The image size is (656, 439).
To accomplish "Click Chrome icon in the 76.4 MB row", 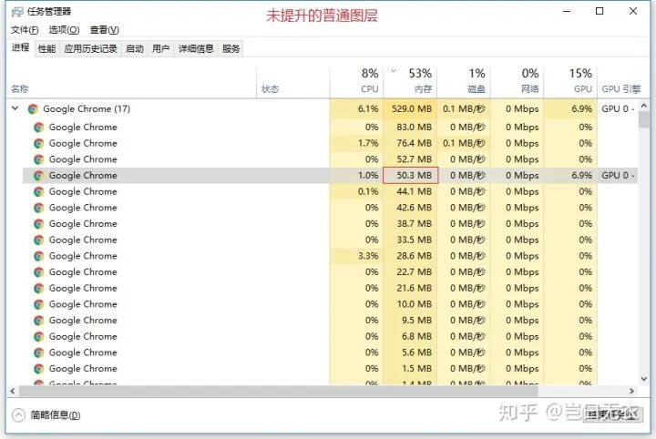I will click(x=39, y=143).
